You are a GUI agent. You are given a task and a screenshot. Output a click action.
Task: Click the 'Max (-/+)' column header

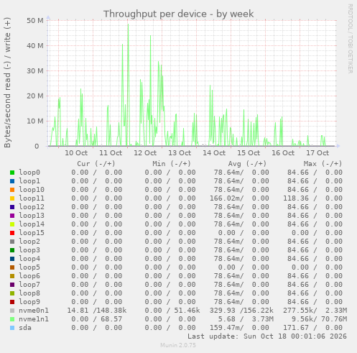[x=323, y=164]
